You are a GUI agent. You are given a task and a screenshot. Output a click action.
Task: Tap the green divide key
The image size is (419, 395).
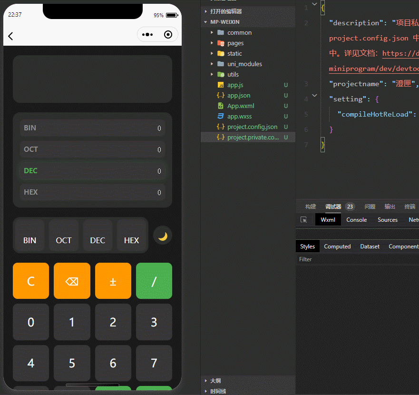click(x=154, y=281)
